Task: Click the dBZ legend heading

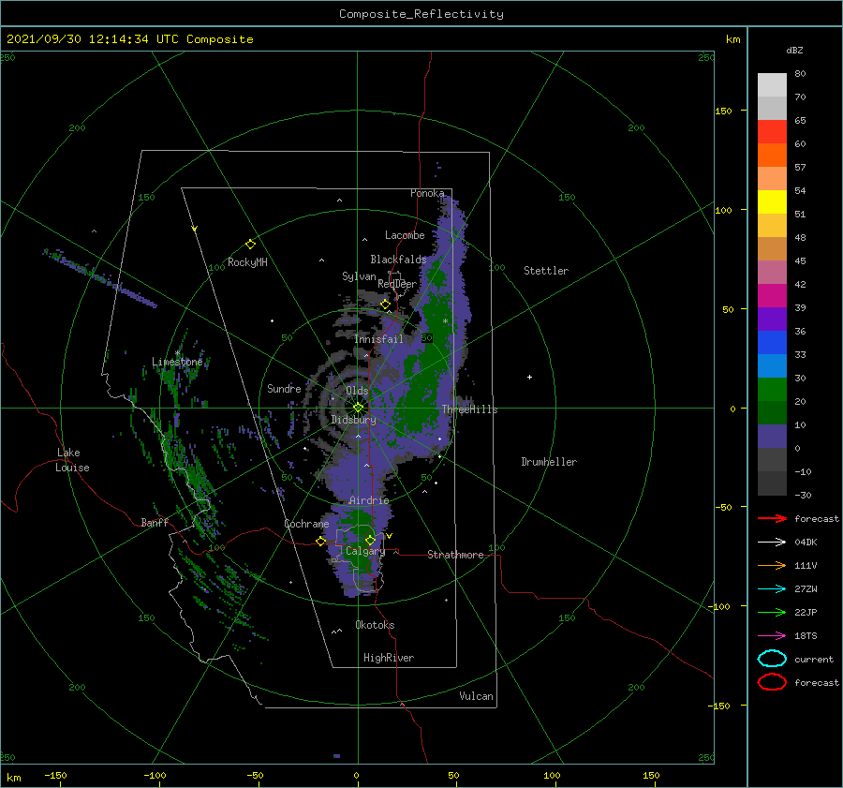Action: point(794,50)
